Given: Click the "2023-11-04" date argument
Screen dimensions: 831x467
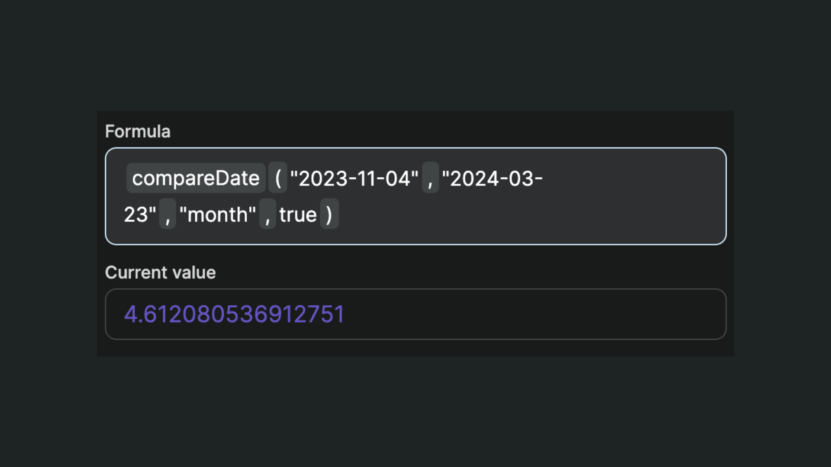Looking at the screenshot, I should (356, 178).
